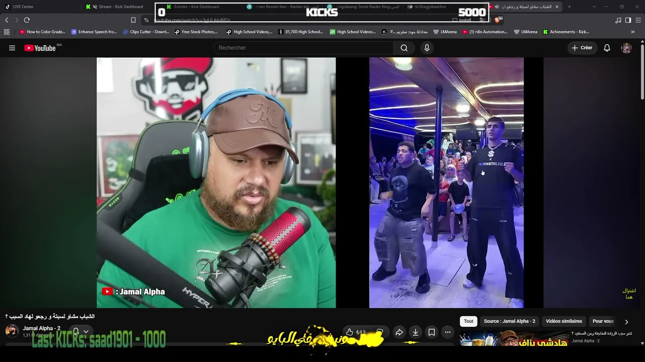Select Pour vous chip

[603, 321]
